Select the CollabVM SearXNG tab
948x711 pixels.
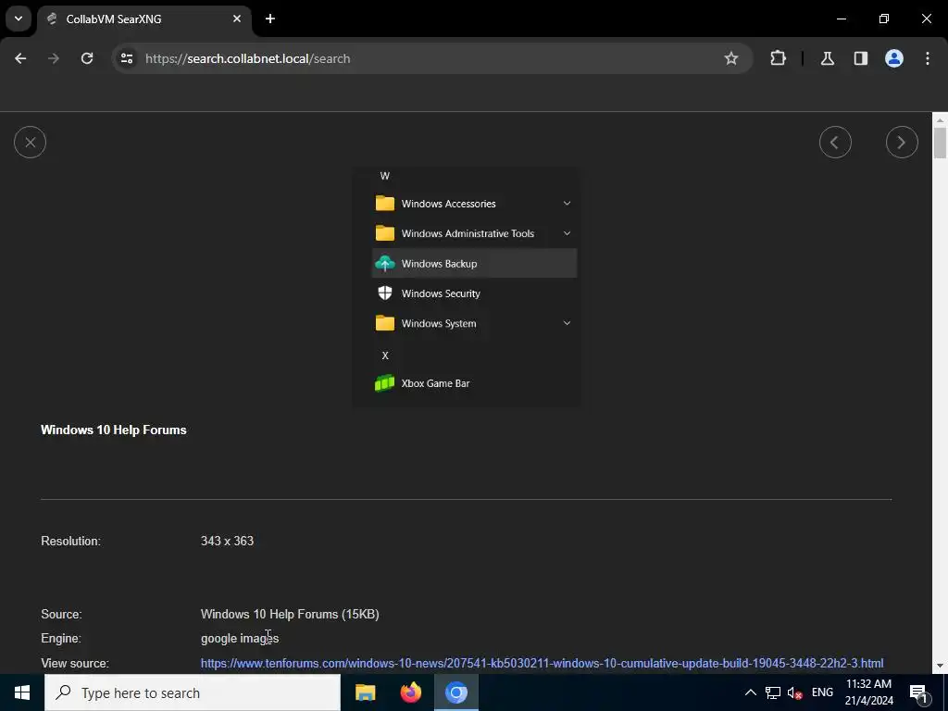tap(144, 19)
